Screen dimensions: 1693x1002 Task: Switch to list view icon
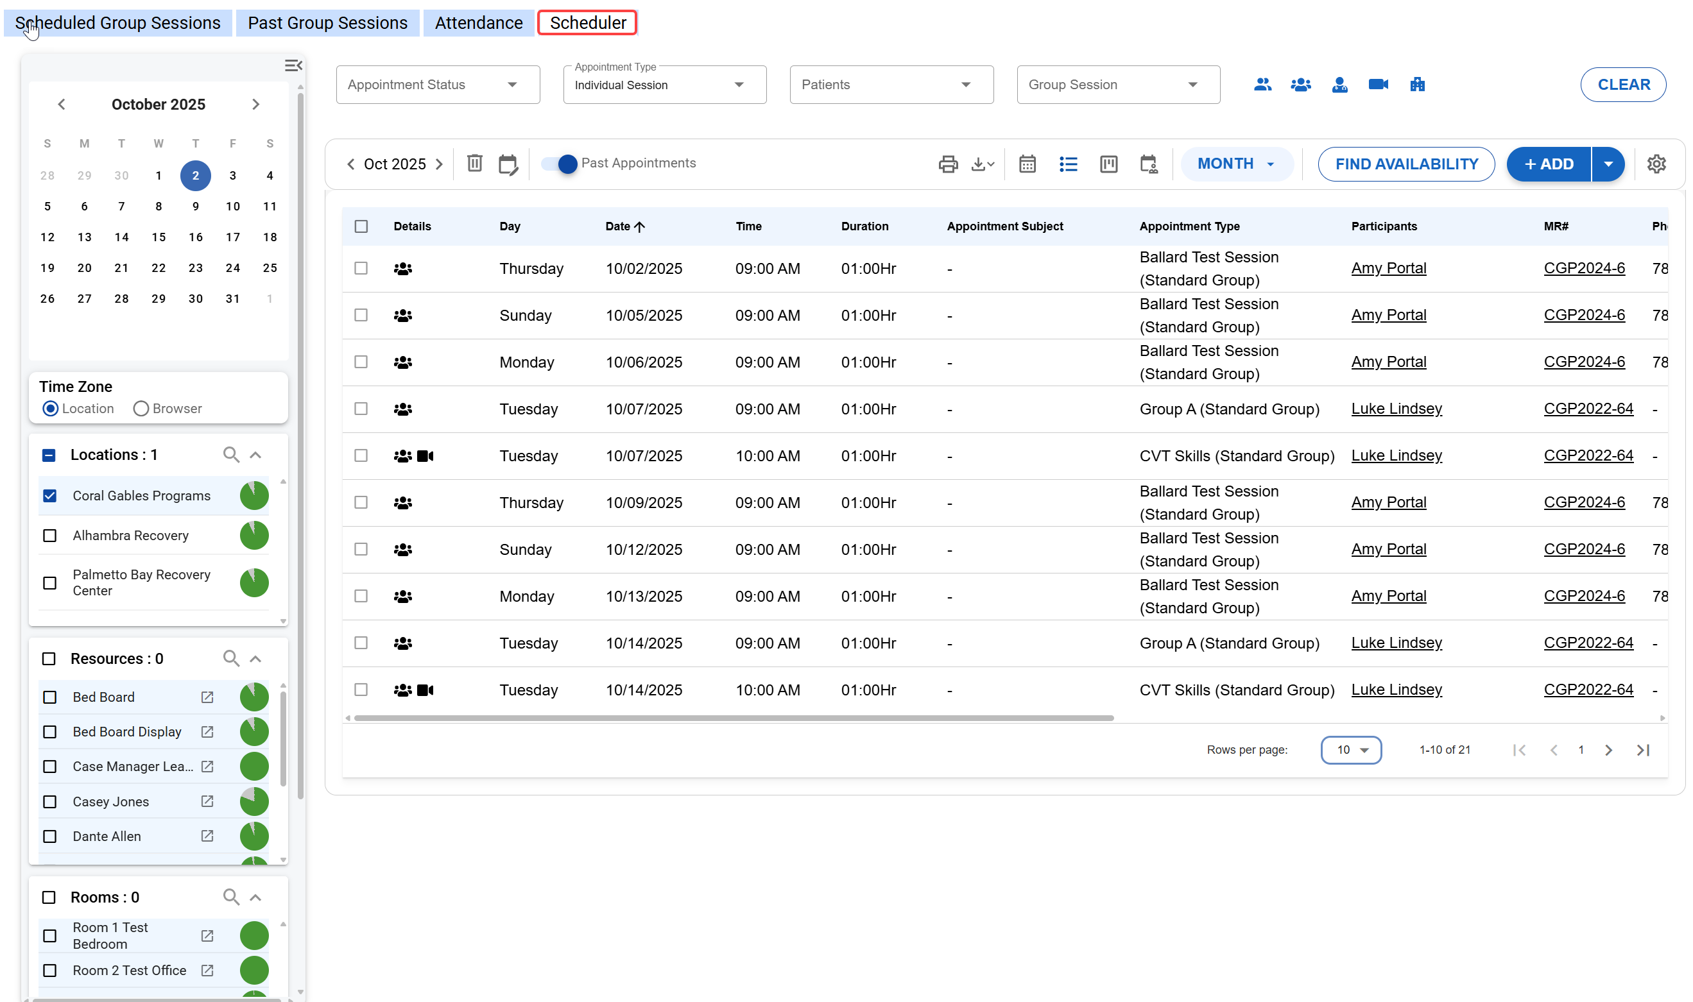[x=1068, y=164]
